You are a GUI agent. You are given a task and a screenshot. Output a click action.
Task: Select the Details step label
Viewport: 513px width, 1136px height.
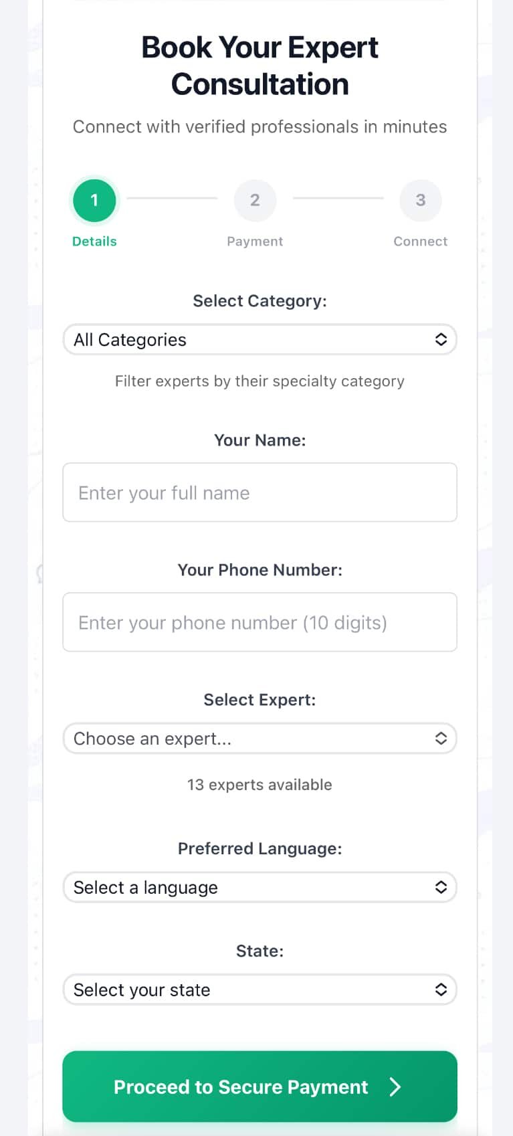coord(94,241)
